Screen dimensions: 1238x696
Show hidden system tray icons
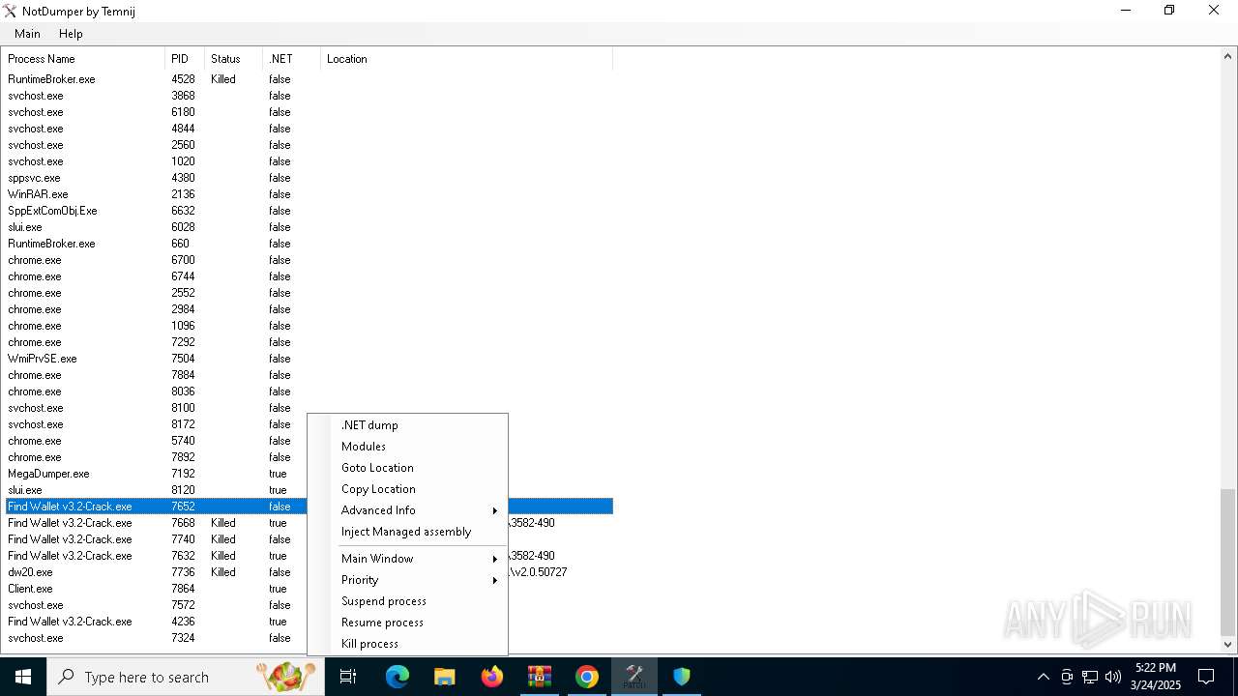coord(1043,677)
